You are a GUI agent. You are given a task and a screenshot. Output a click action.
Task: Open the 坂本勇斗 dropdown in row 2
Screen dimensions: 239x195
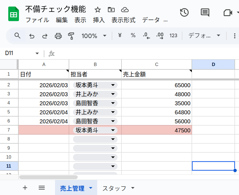tap(113, 85)
